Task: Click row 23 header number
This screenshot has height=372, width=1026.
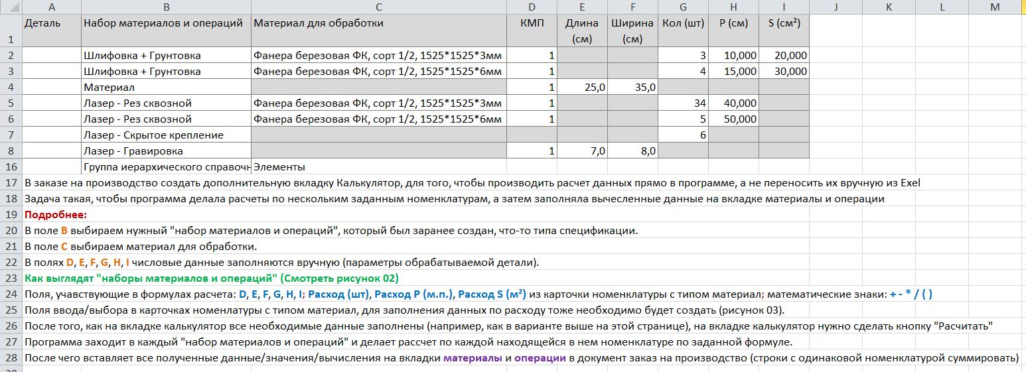Action: (x=11, y=279)
